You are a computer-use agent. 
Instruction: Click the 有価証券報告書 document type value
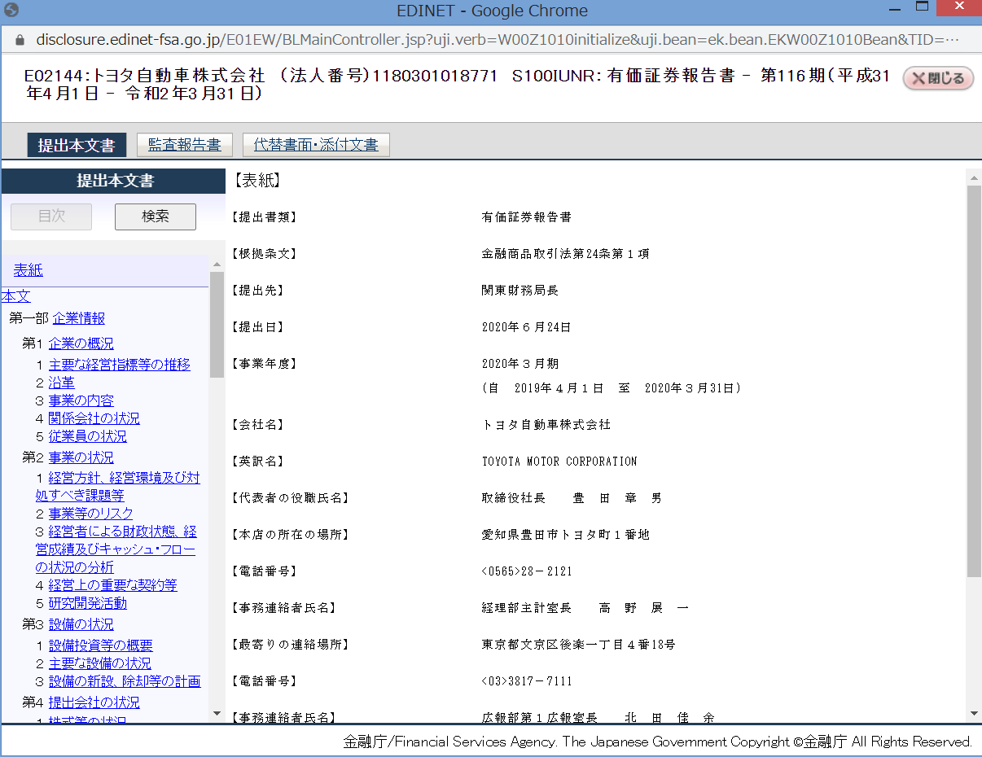point(527,217)
